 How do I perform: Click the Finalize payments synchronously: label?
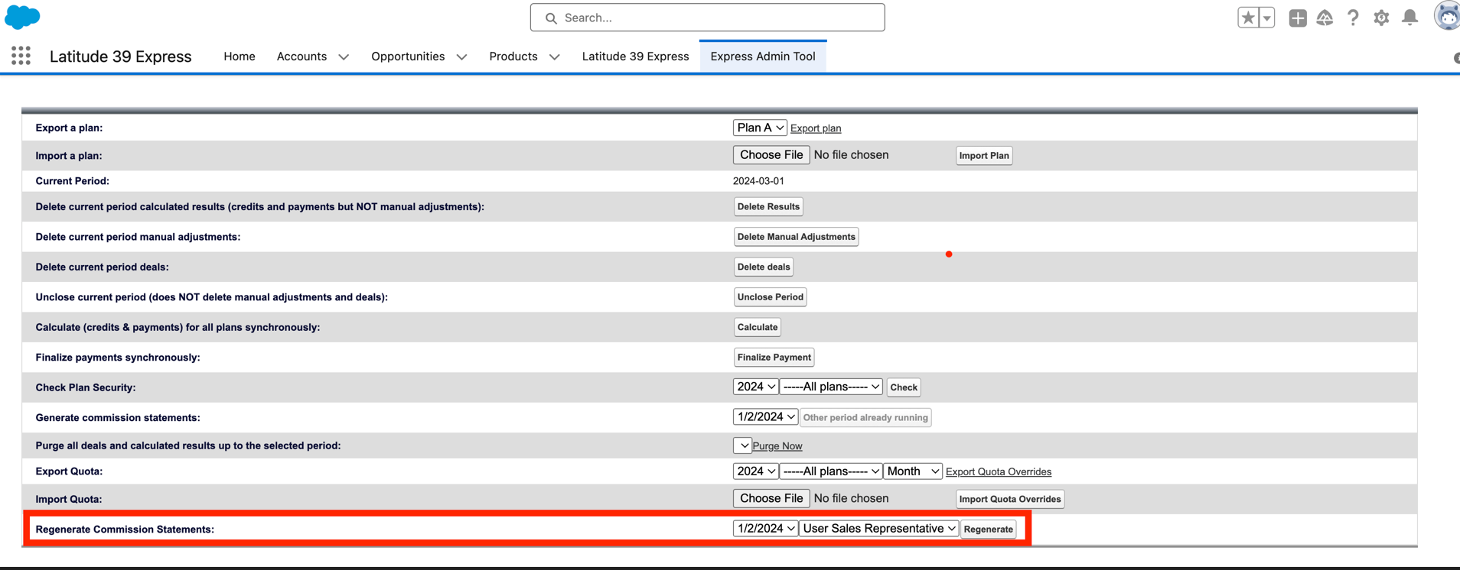(x=118, y=358)
